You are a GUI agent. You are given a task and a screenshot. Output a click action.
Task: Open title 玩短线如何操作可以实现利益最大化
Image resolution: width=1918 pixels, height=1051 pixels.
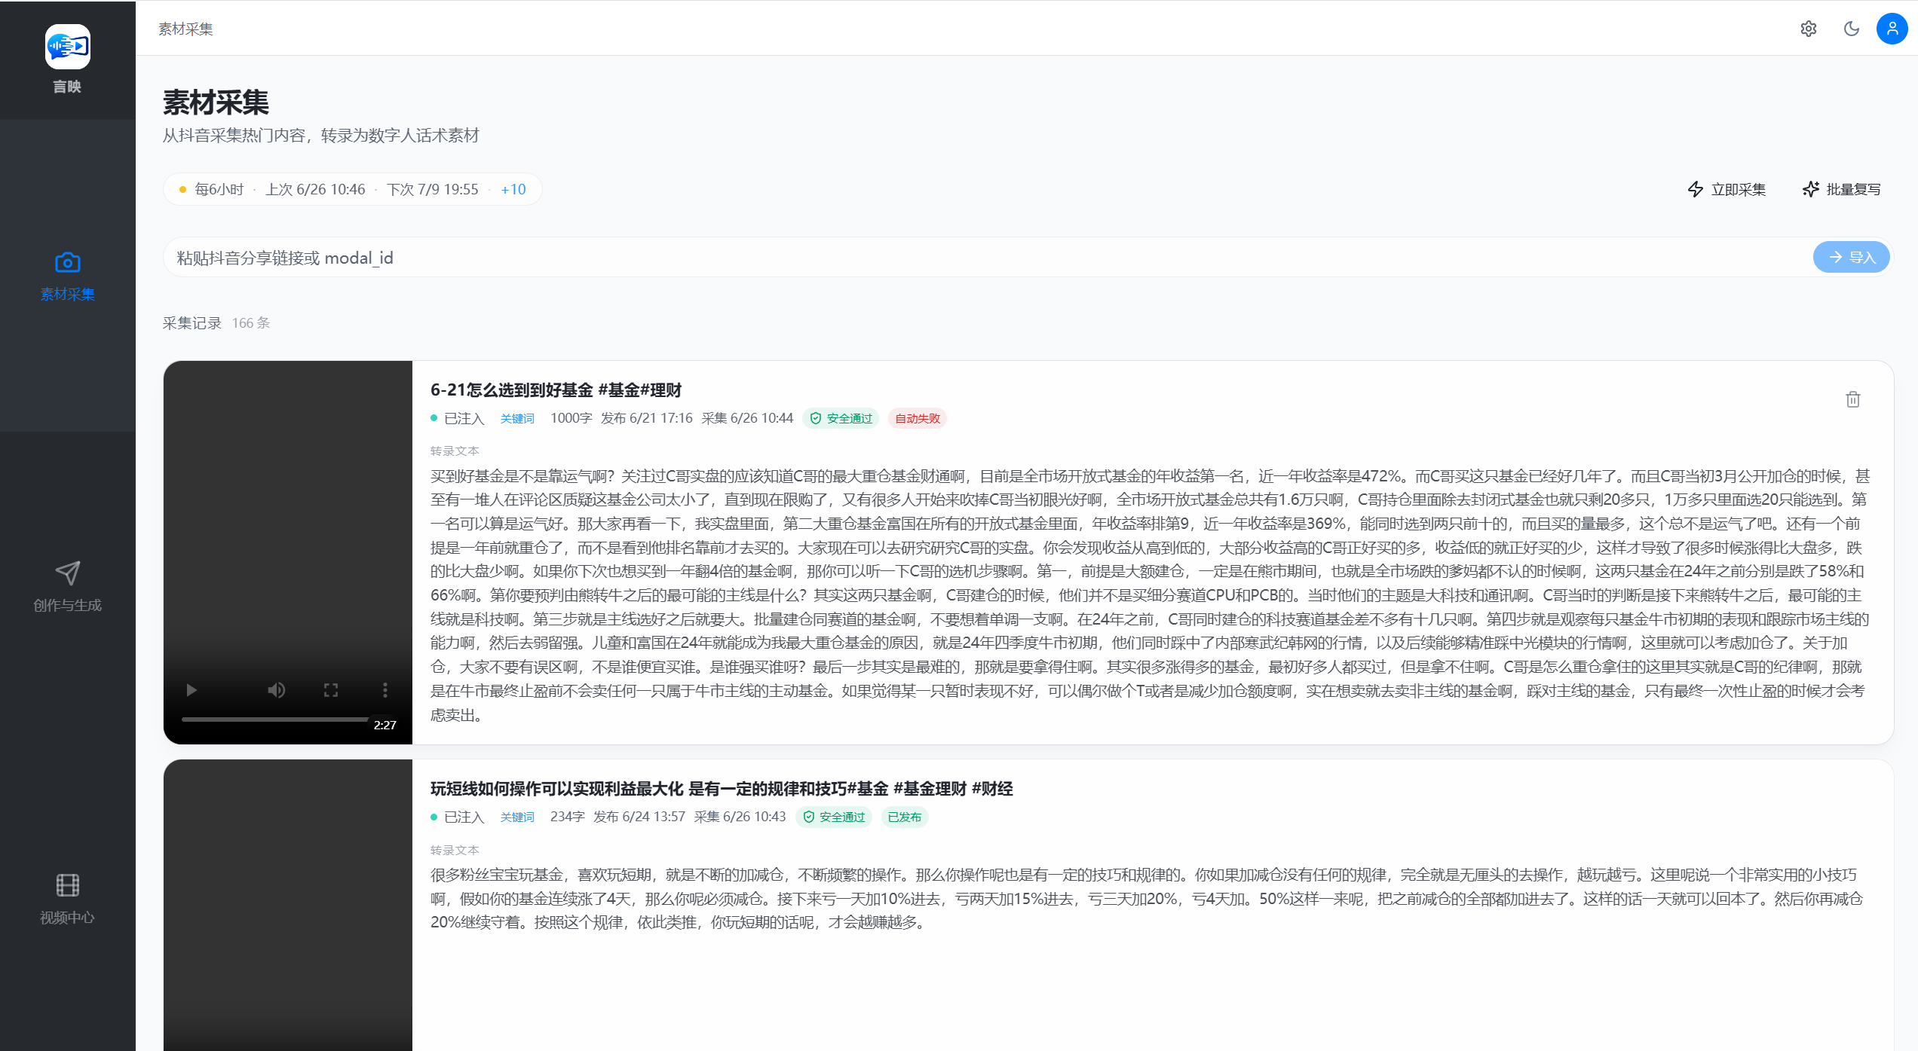pos(722,788)
